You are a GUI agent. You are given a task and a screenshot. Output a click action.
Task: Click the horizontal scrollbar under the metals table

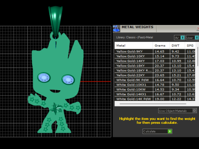click(x=153, y=104)
